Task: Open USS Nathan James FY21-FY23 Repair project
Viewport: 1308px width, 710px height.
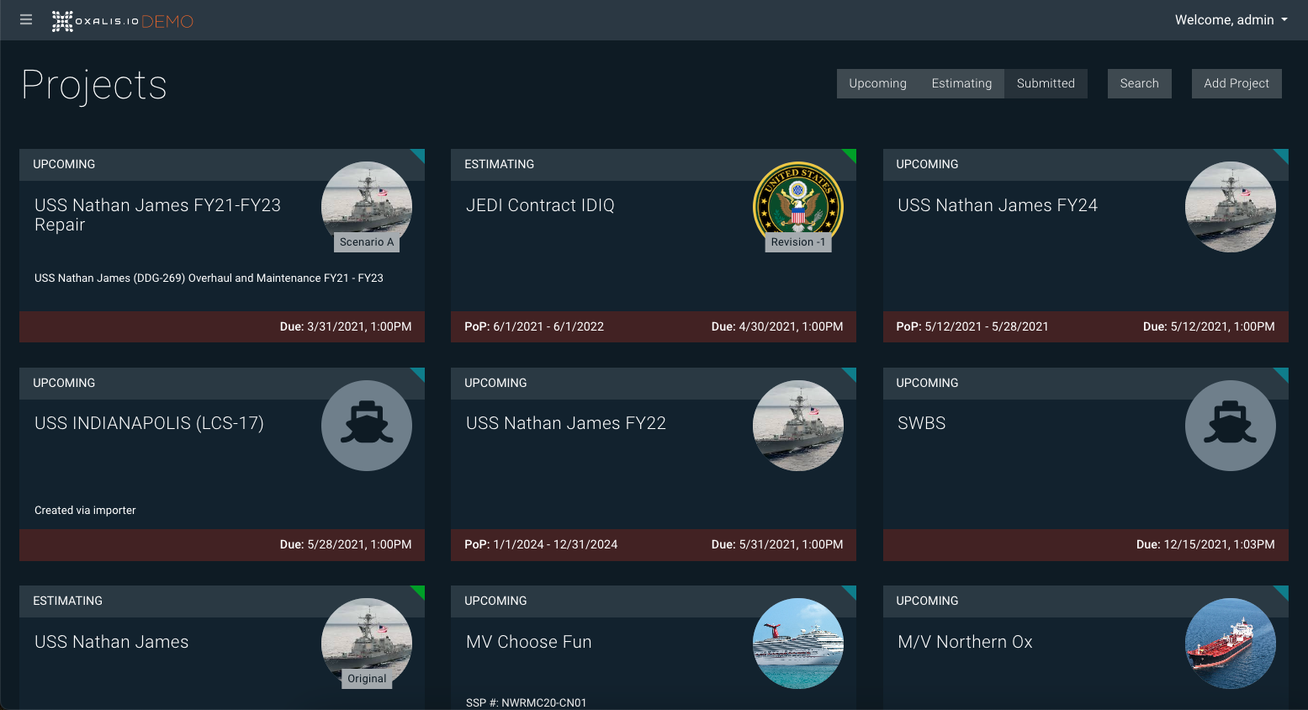Action: (157, 215)
